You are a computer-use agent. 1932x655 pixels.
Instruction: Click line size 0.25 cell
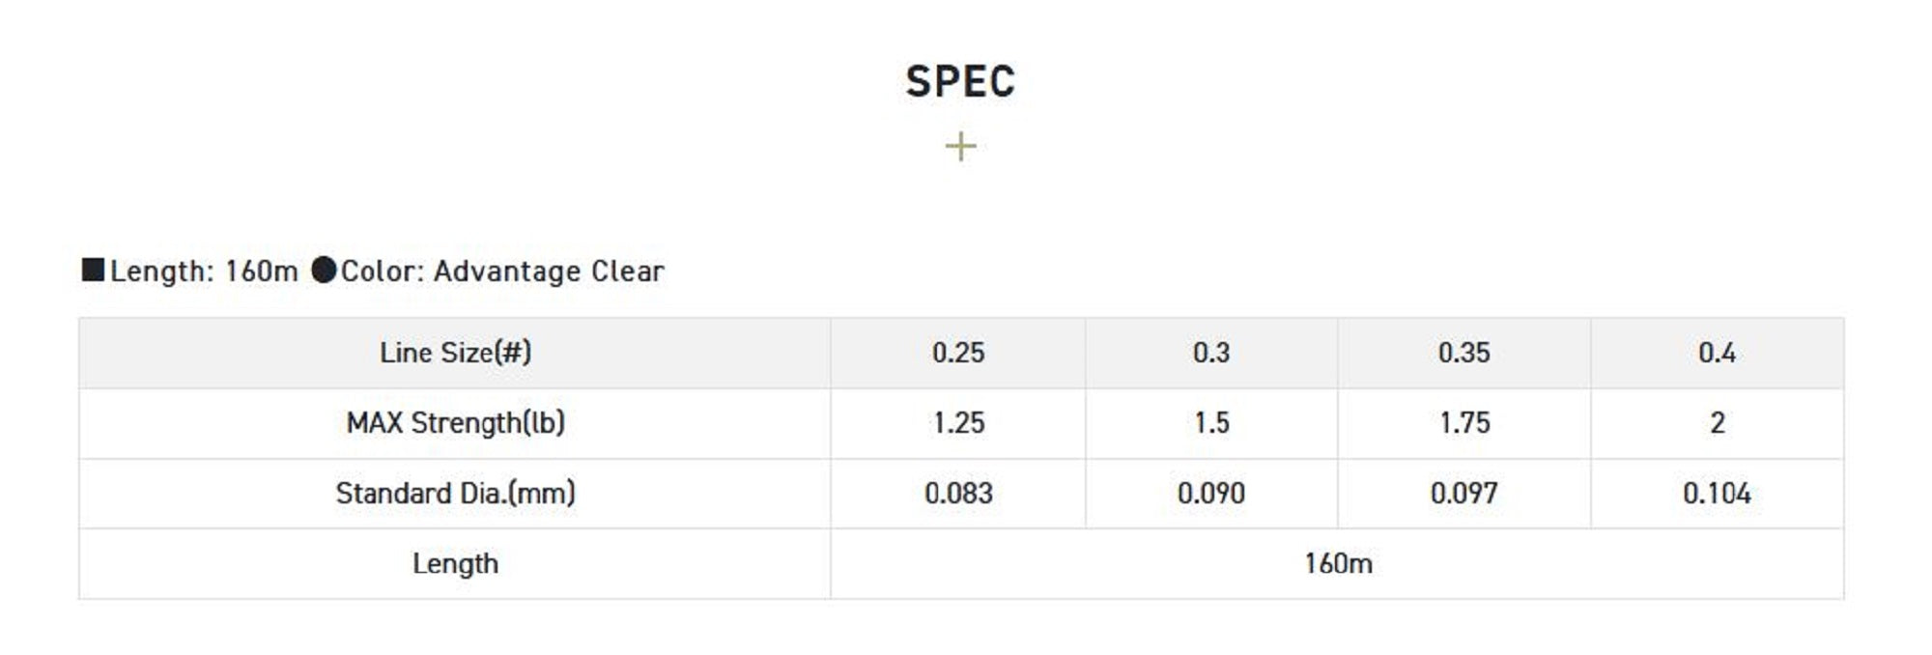(x=958, y=353)
